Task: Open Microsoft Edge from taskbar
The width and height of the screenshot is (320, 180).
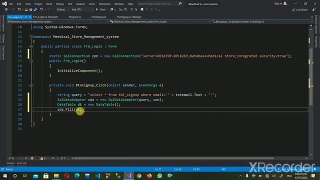Action: pyautogui.click(x=77, y=175)
